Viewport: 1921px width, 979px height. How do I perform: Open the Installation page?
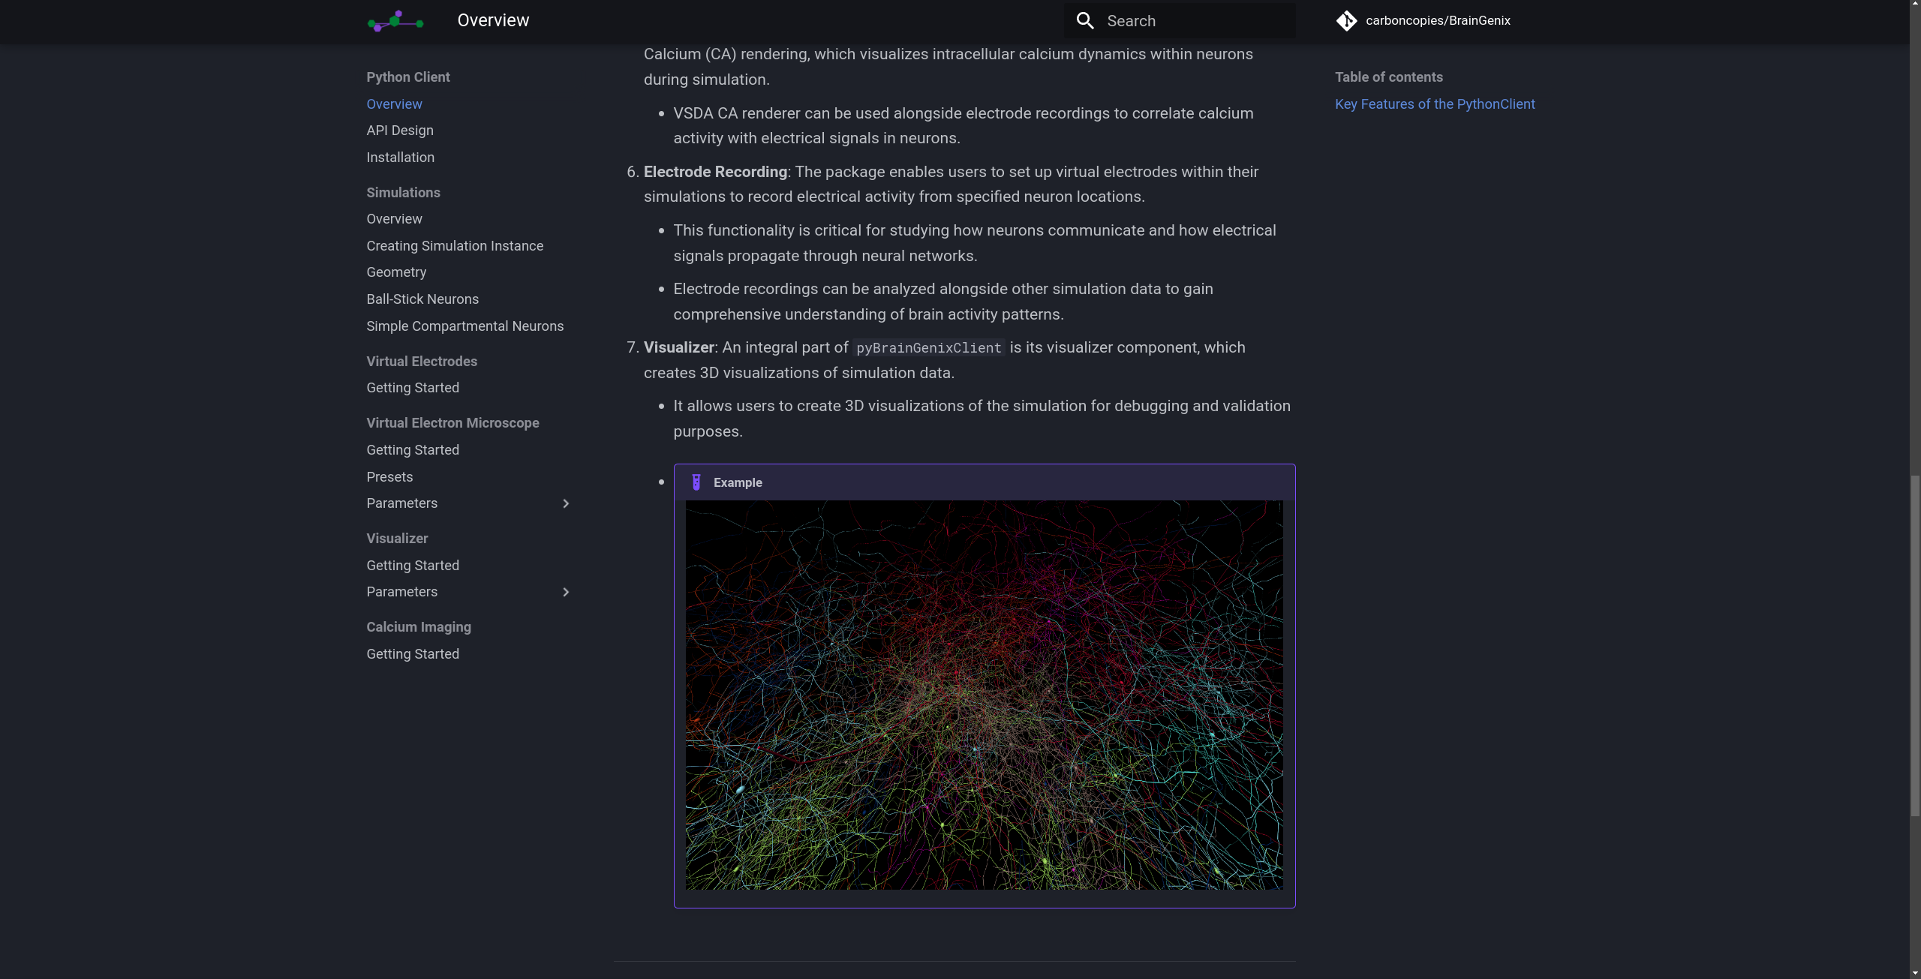click(x=400, y=158)
